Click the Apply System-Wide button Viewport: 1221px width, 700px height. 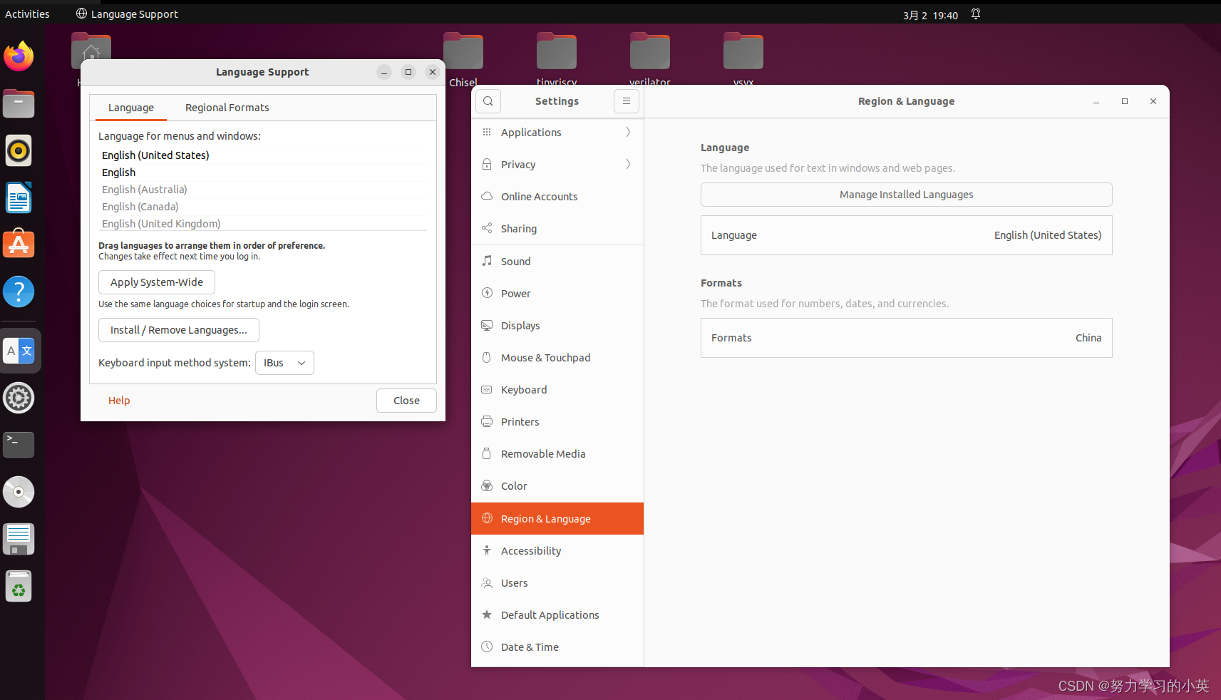pos(156,282)
